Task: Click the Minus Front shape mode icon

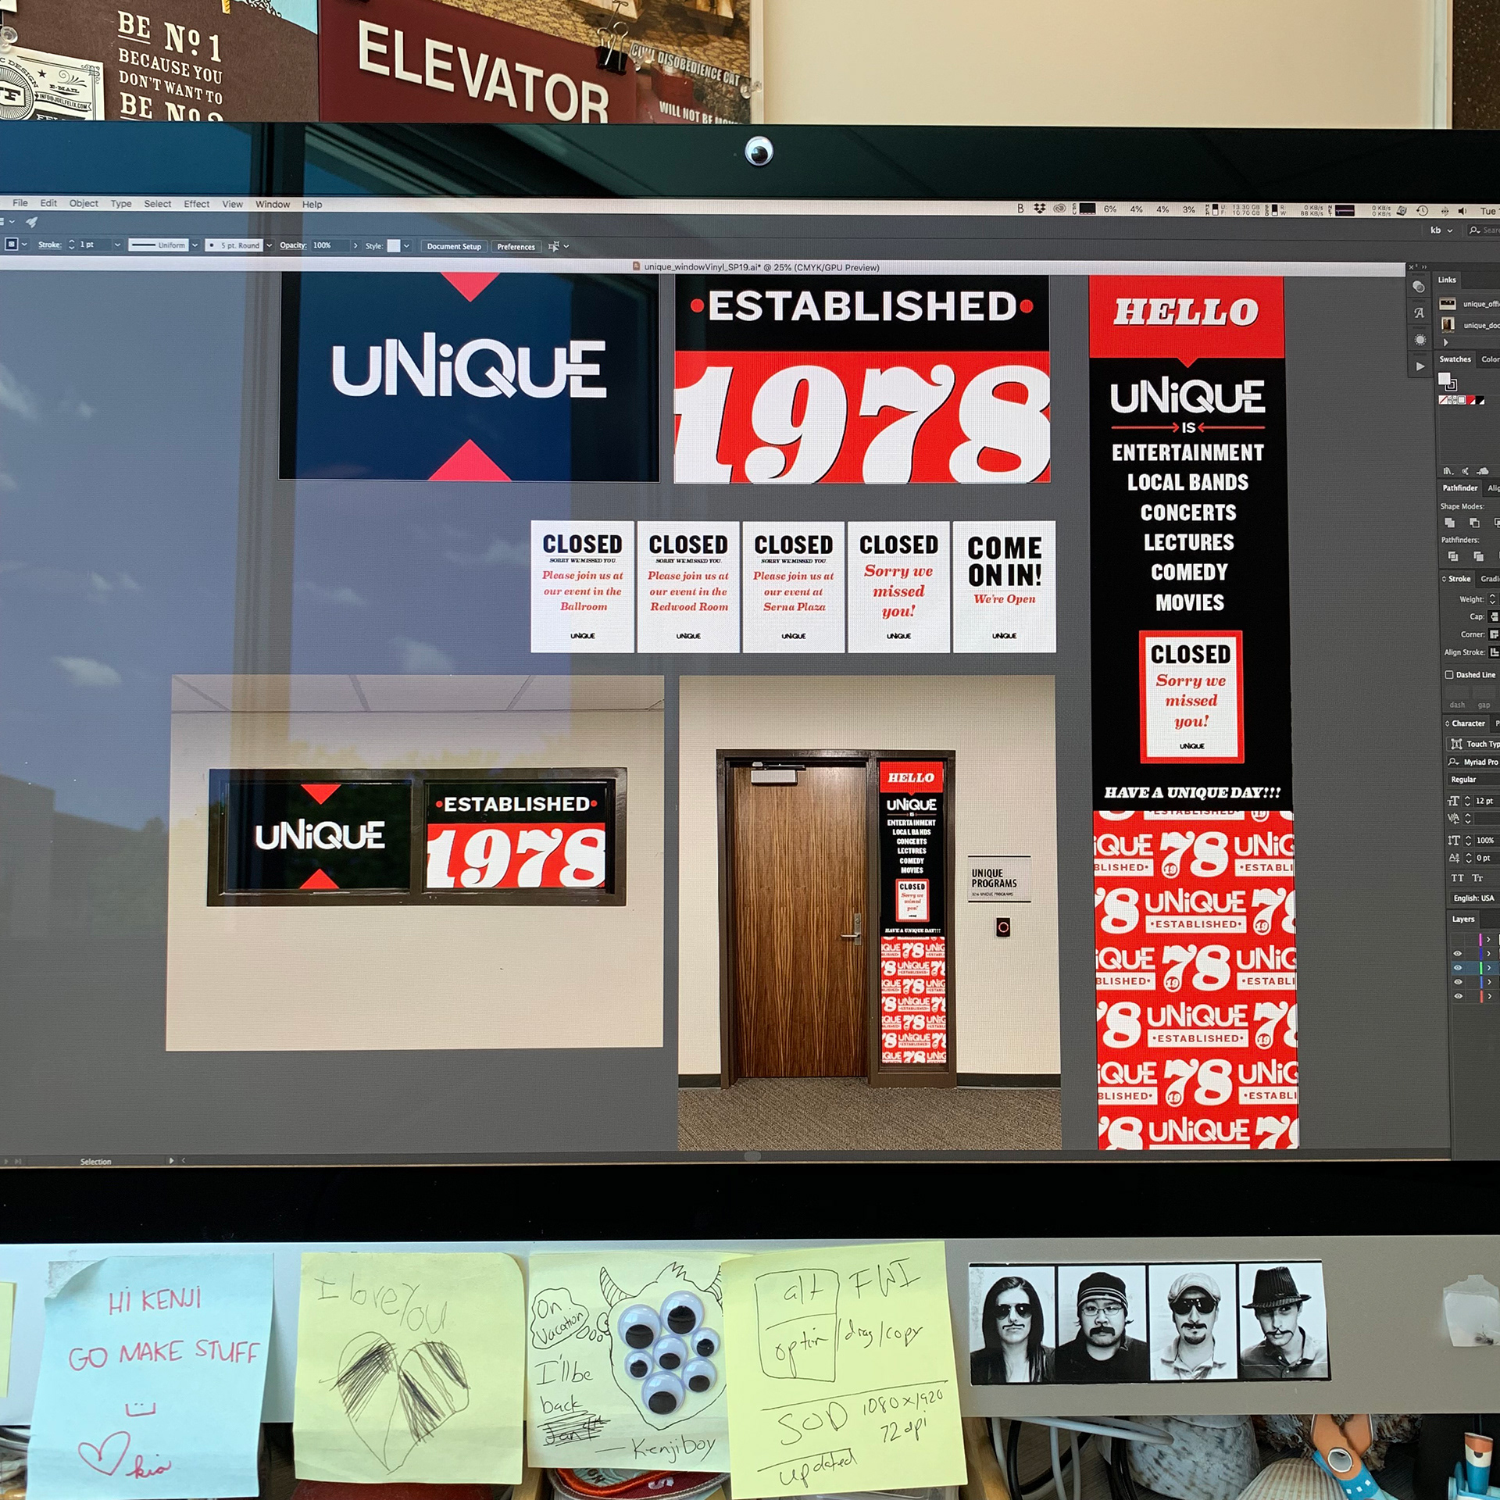Action: (1474, 523)
